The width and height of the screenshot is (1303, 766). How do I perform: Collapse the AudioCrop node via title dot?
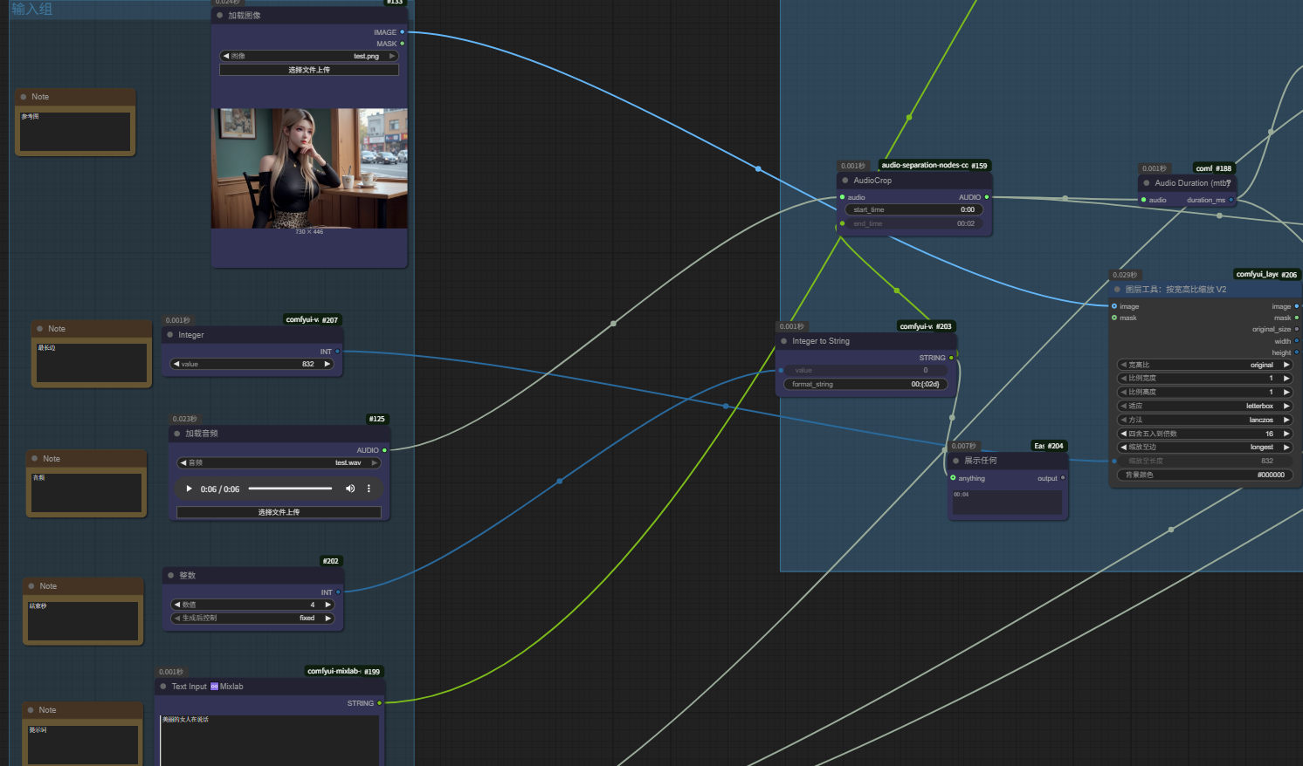(845, 181)
